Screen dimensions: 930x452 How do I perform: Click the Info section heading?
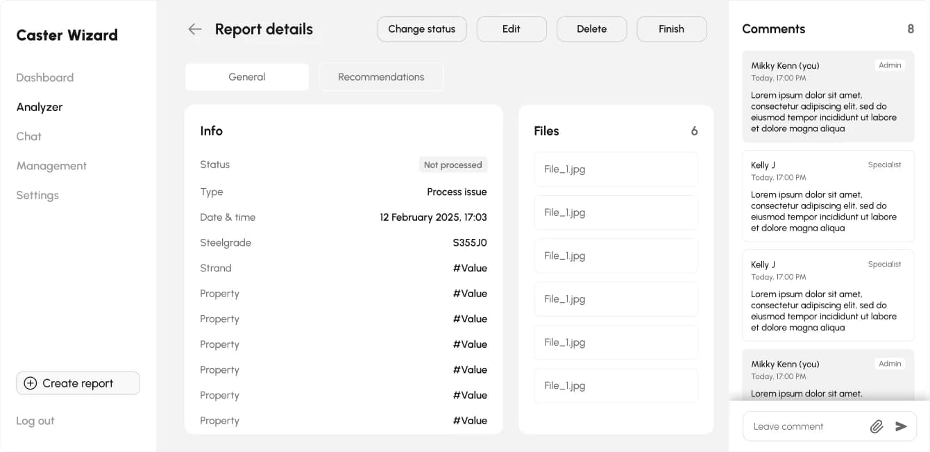click(212, 131)
